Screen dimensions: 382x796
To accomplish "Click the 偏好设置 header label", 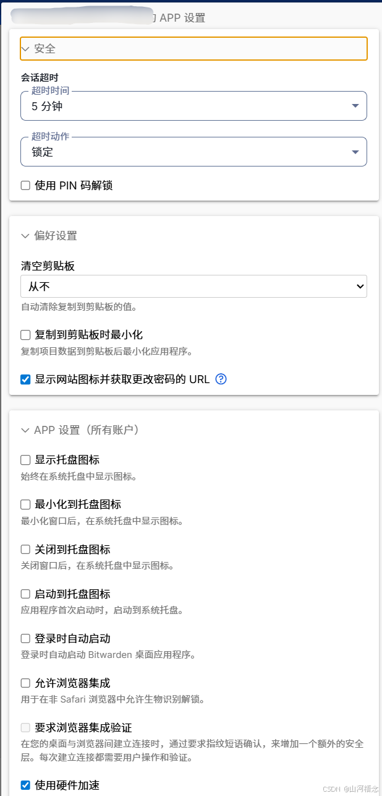I will 56,236.
